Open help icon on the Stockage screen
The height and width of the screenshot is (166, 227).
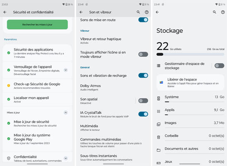point(223,12)
